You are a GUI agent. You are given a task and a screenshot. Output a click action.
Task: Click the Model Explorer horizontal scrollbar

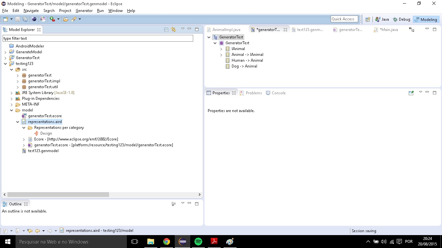pyautogui.click(x=58, y=195)
